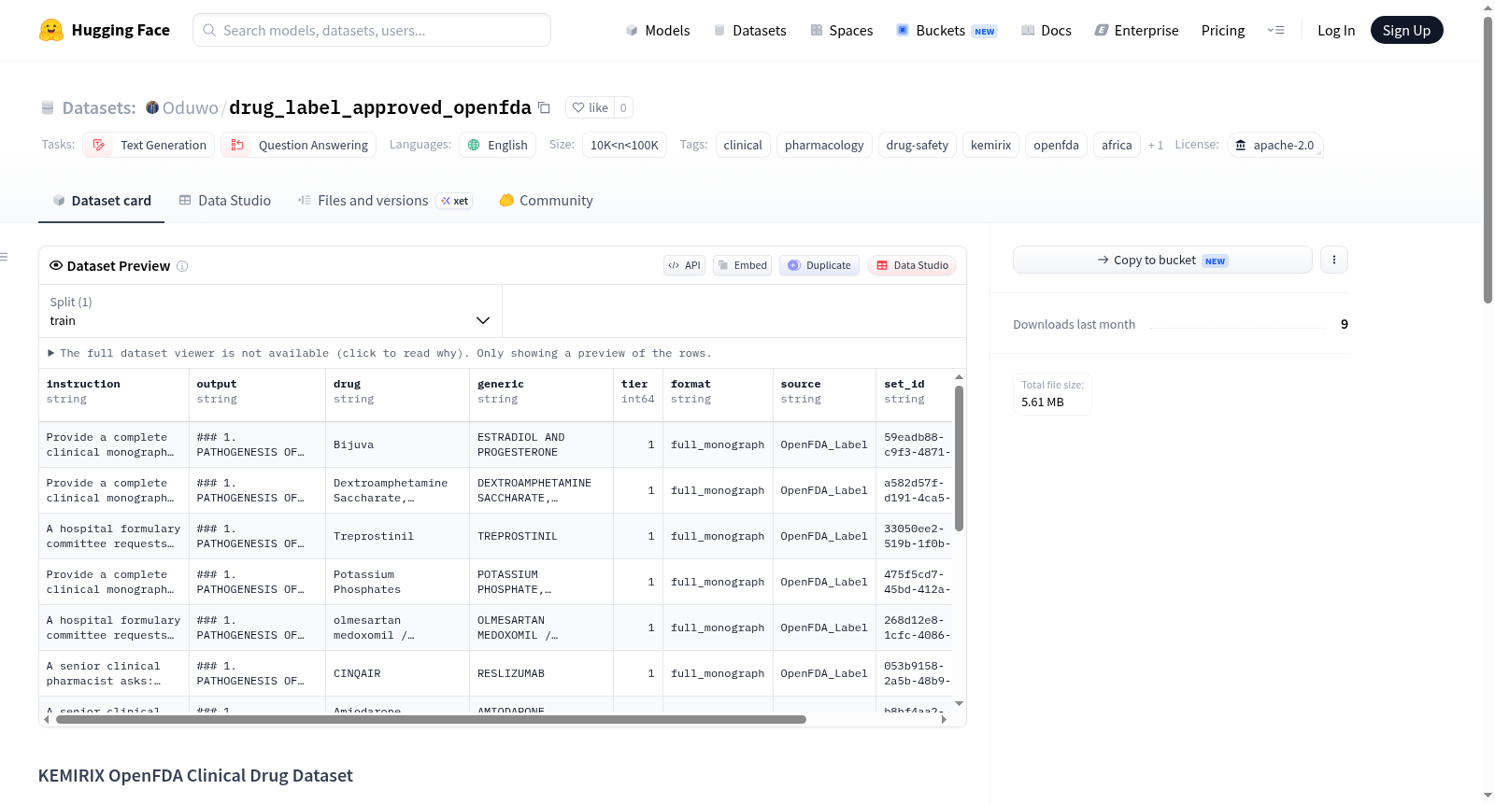The width and height of the screenshot is (1495, 804).
Task: Open the more options kebab menu
Action: click(1334, 260)
